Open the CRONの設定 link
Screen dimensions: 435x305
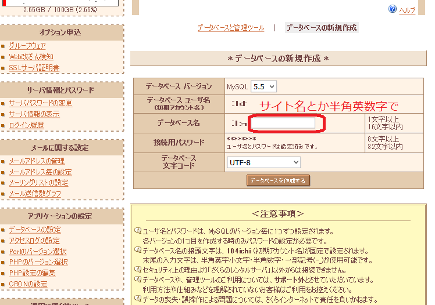[x=28, y=284]
